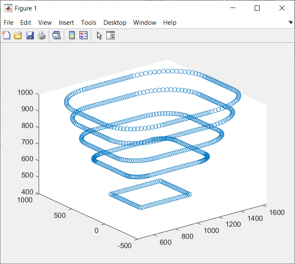Enable the Edit Plot arrow tool
Image resolution: width=295 pixels, height=264 pixels.
[x=99, y=36]
